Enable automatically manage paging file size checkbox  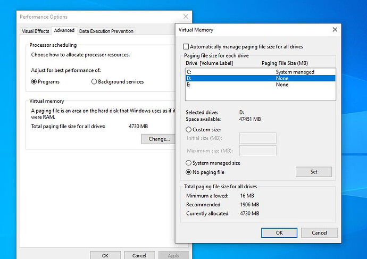tap(186, 47)
